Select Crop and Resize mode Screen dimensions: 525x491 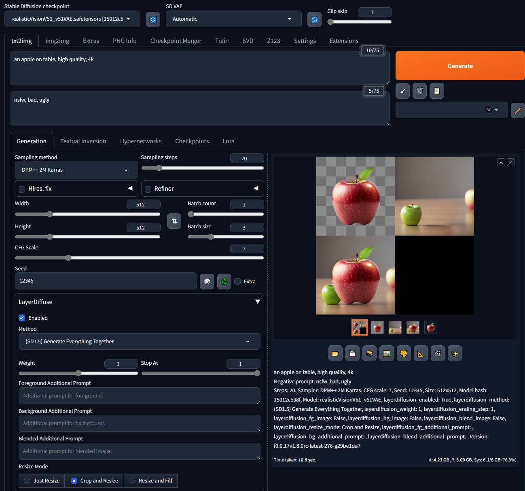click(94, 480)
